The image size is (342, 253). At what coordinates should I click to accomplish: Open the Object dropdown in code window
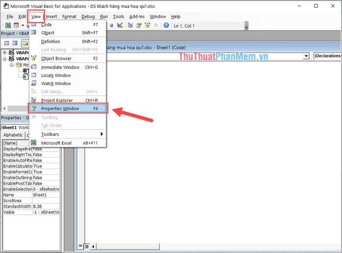(x=306, y=56)
